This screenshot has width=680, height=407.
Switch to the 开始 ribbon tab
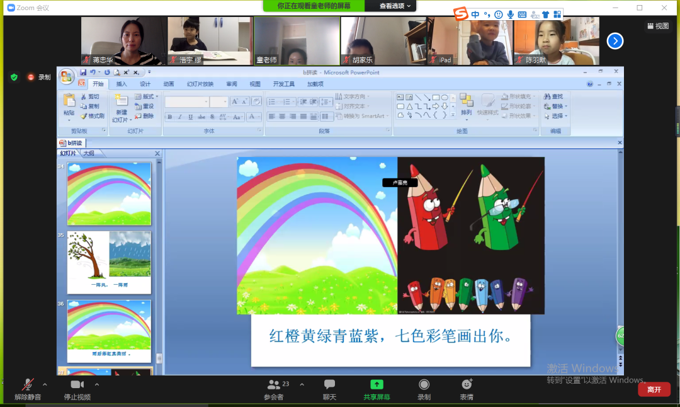(98, 84)
